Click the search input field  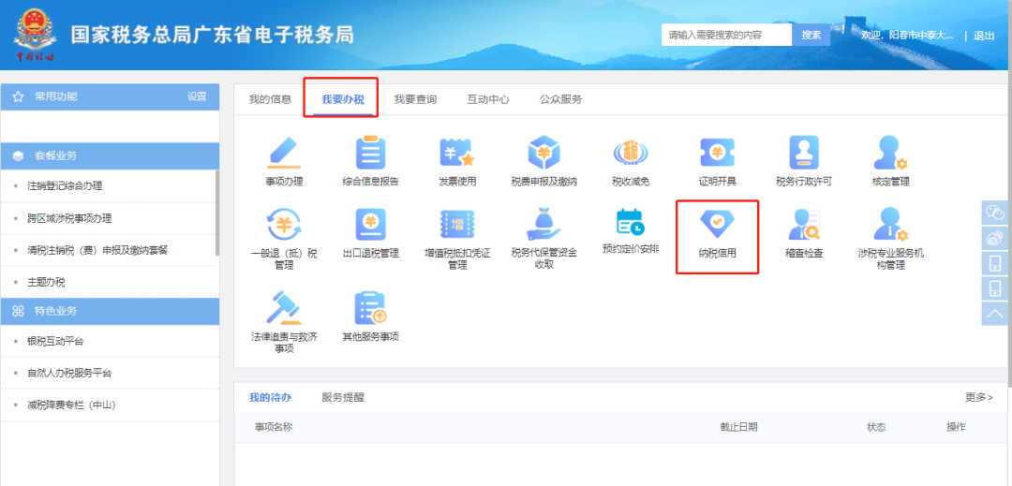pos(727,35)
